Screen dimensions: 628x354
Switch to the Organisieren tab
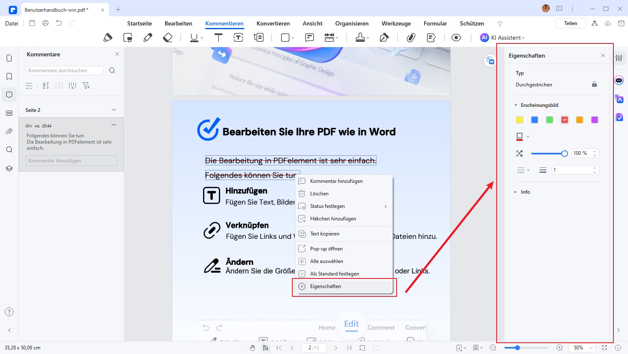(x=352, y=23)
